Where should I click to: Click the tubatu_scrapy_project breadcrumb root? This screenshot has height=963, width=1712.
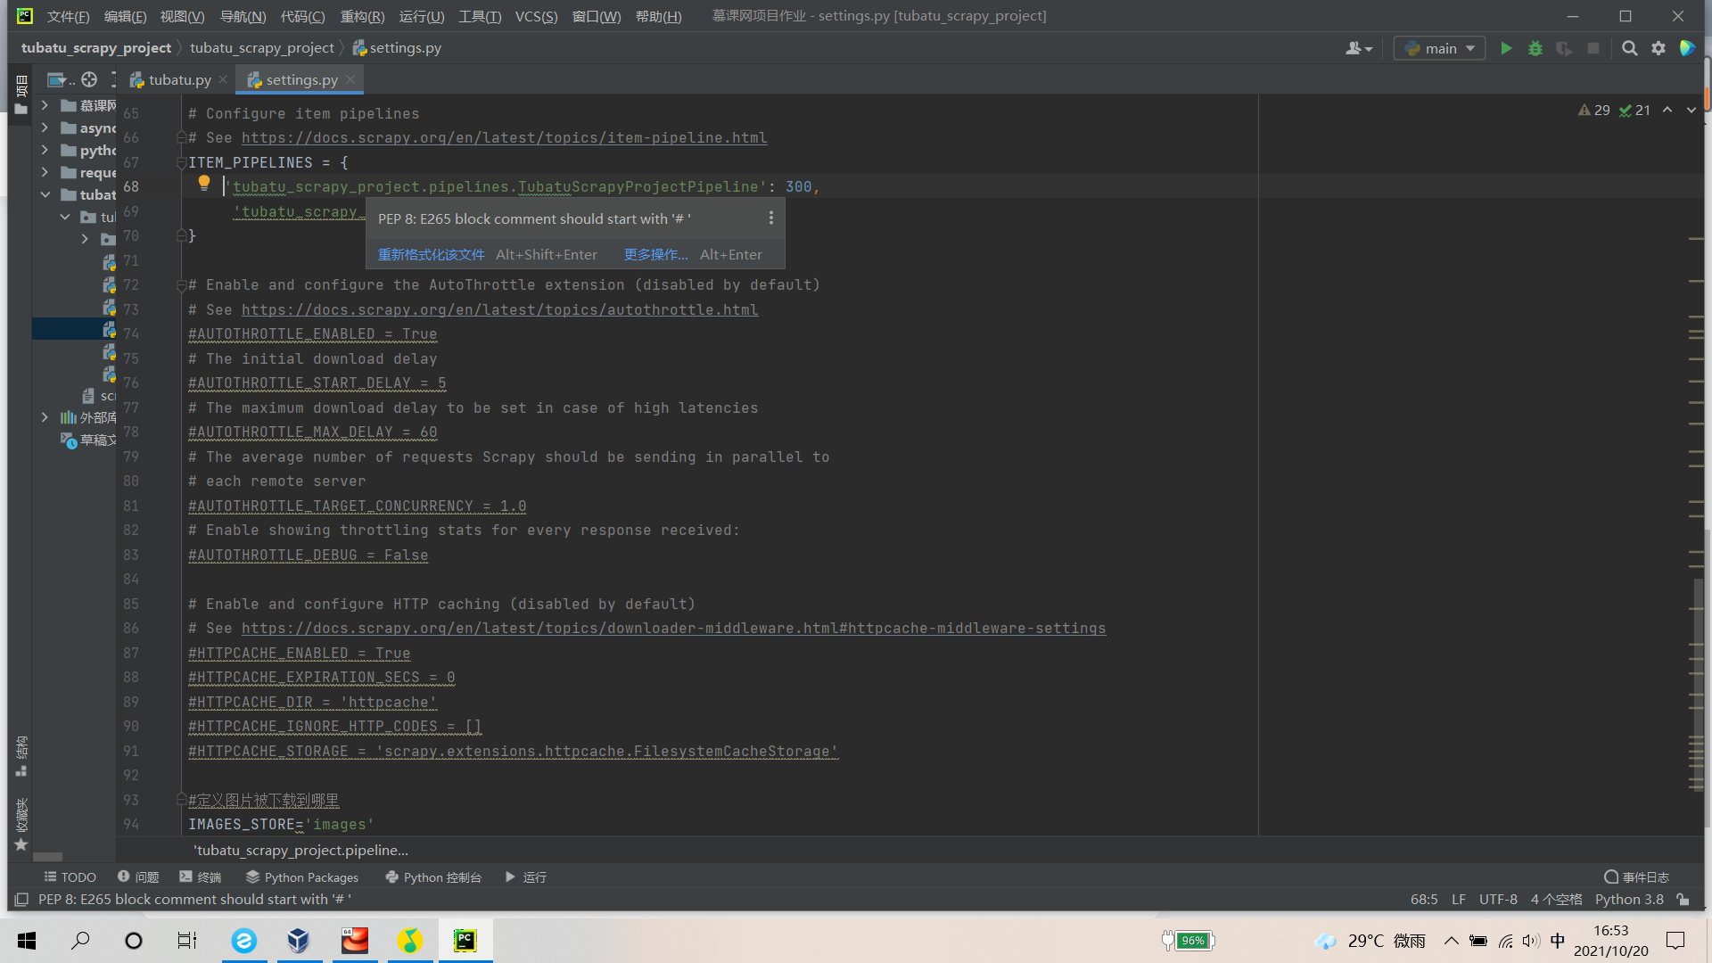click(x=96, y=48)
